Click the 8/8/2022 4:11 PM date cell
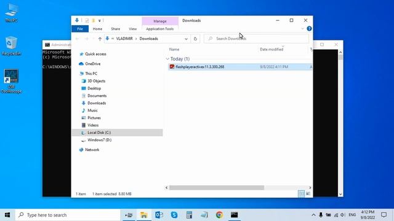 tap(274, 67)
